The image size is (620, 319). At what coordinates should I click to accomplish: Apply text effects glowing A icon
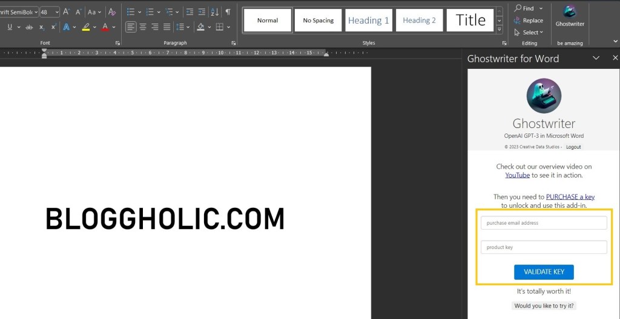[x=66, y=27]
